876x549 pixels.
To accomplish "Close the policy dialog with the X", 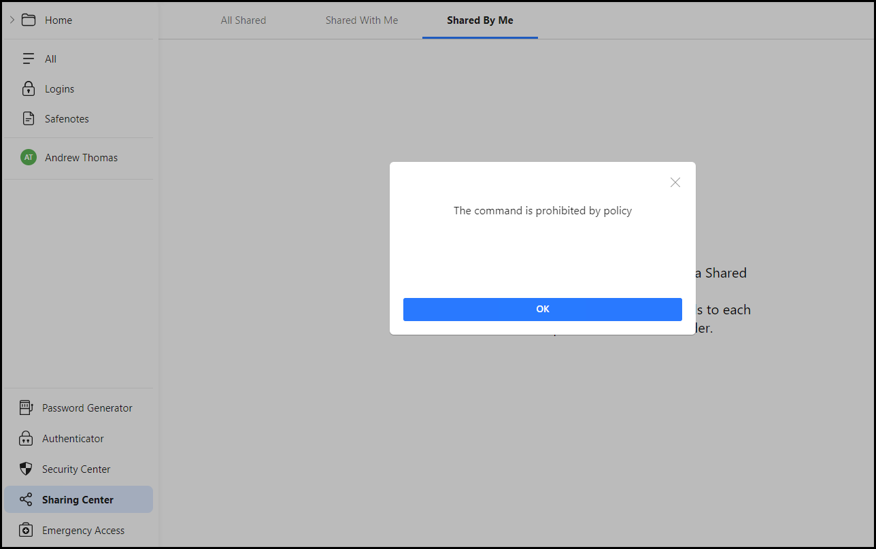I will click(x=675, y=182).
